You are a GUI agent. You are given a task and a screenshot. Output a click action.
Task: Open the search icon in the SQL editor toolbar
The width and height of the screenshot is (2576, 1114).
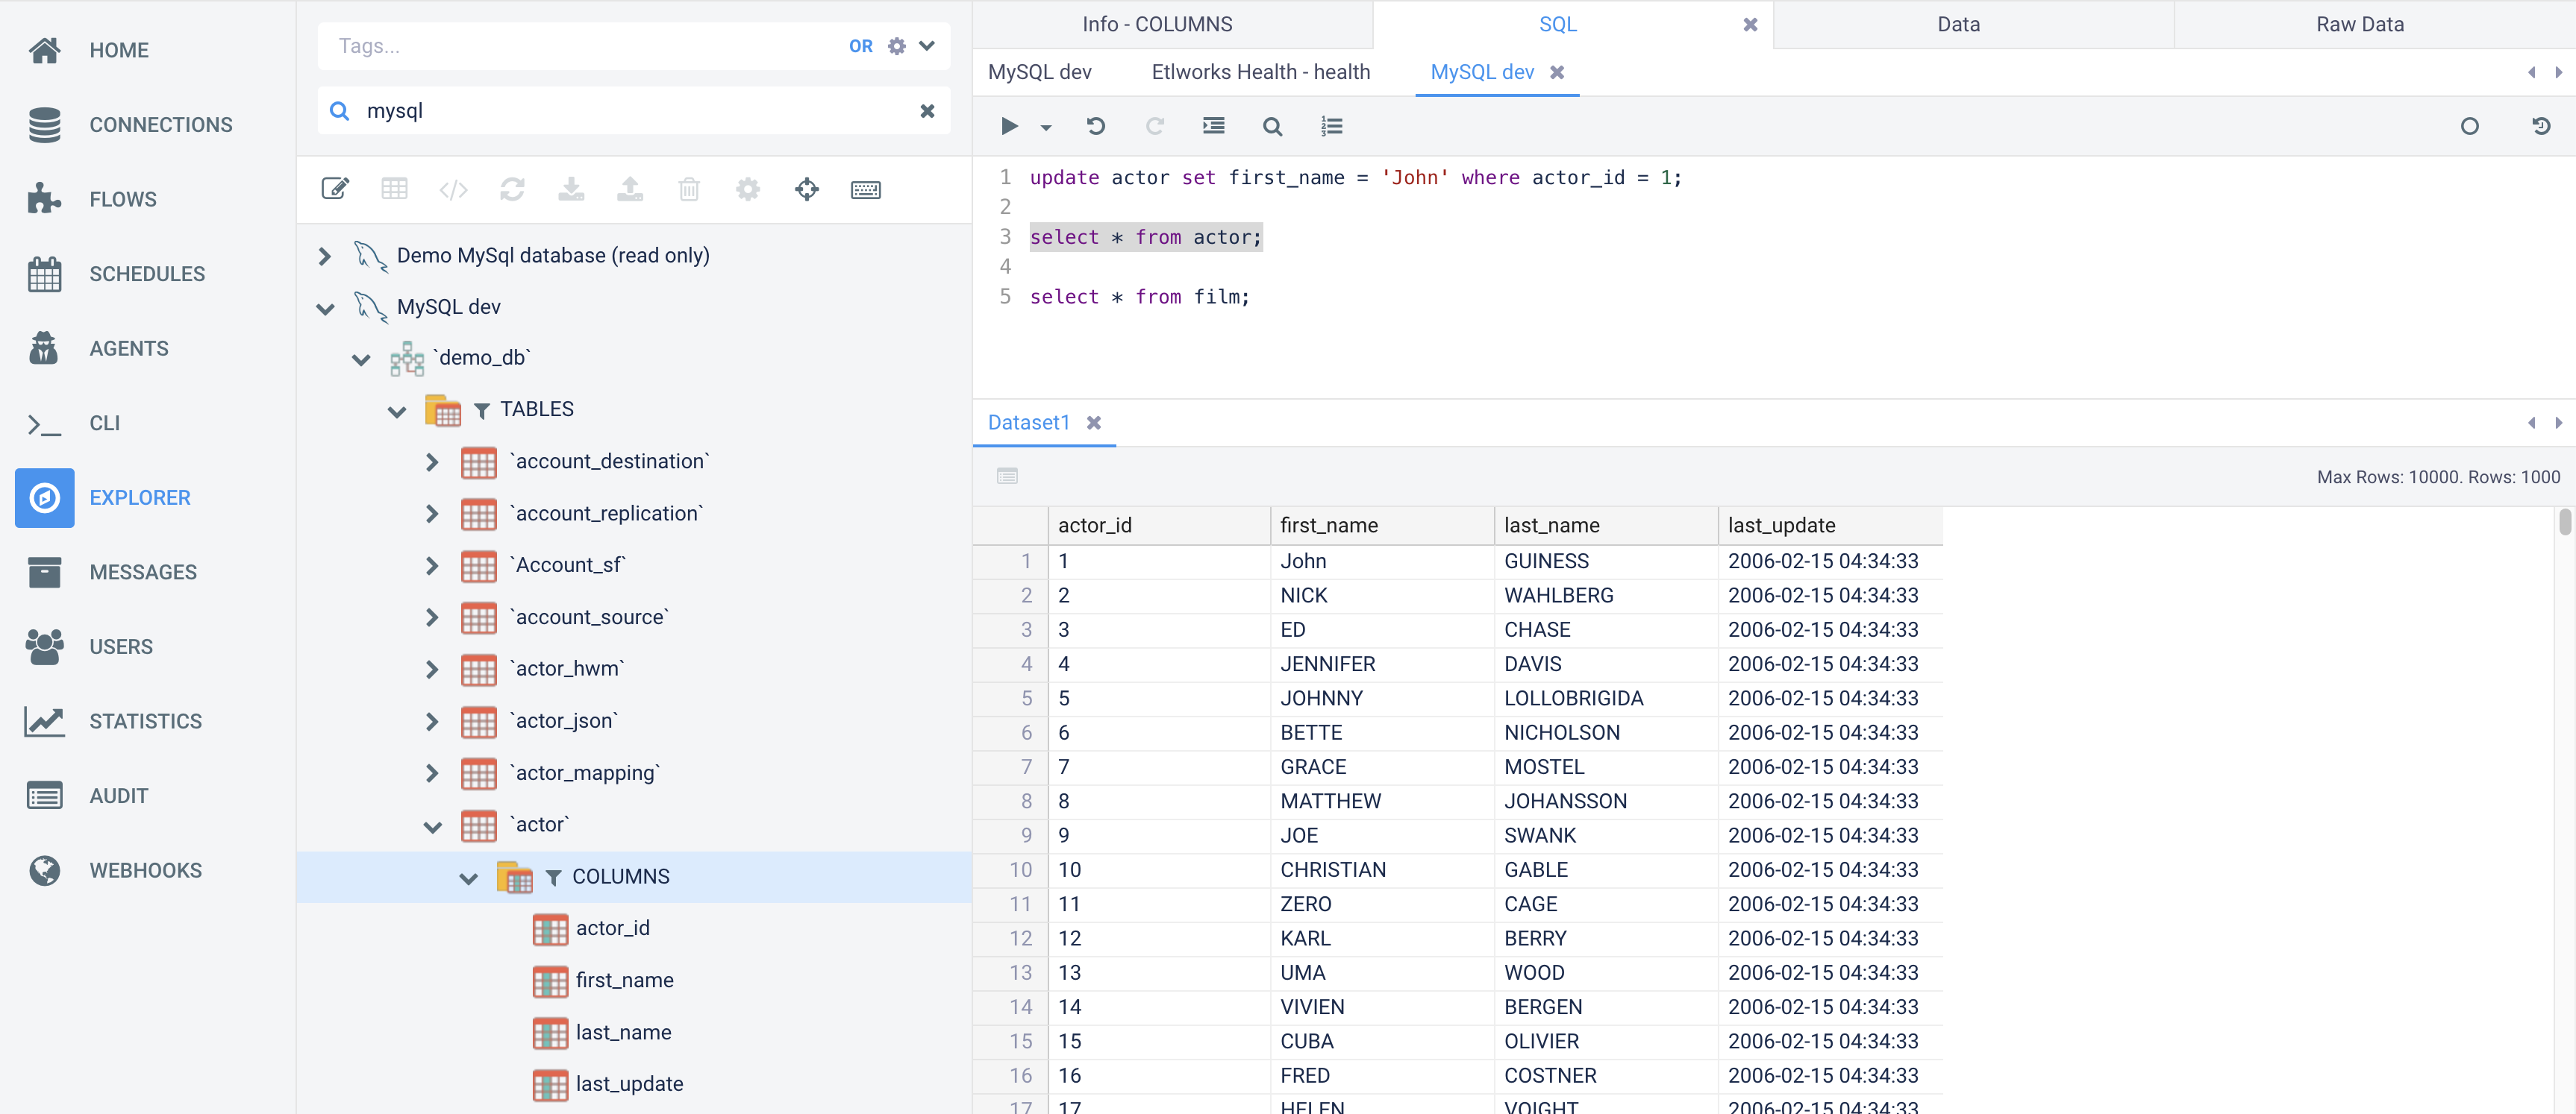(1272, 126)
